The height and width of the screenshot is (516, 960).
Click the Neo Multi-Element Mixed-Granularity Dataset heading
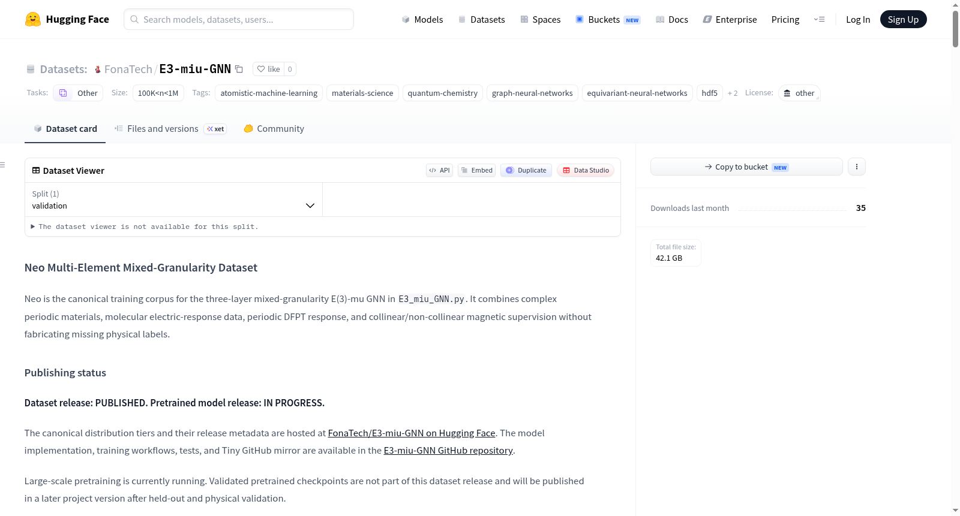[141, 267]
